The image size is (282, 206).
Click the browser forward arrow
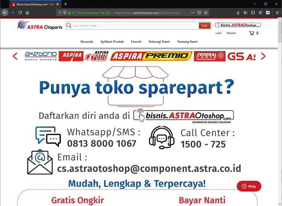point(13,13)
